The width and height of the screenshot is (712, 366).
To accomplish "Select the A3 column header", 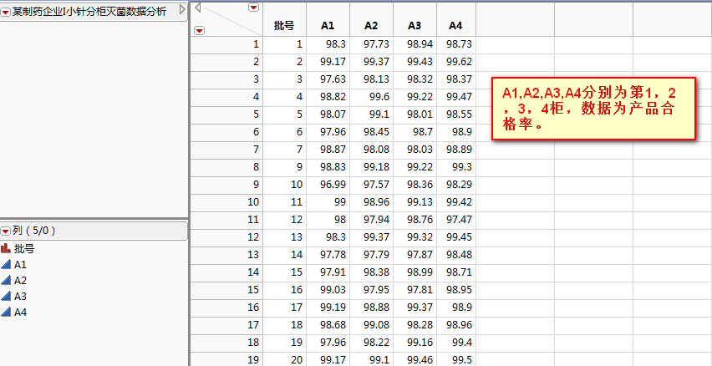I will pos(414,25).
